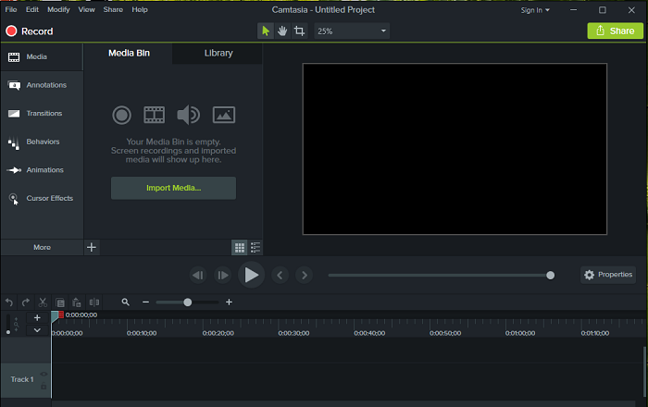Select the arrow Edit mode tool
The image size is (648, 407).
(266, 31)
